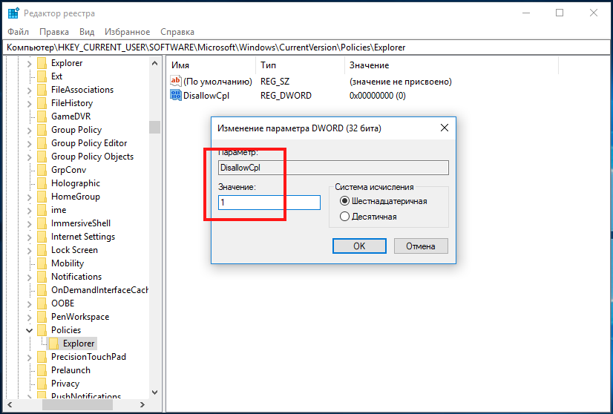Expand the FileHistory tree node
Image resolution: width=613 pixels, height=414 pixels.
click(x=30, y=104)
